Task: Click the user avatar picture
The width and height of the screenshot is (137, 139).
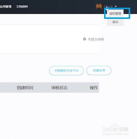Action: click(x=99, y=7)
